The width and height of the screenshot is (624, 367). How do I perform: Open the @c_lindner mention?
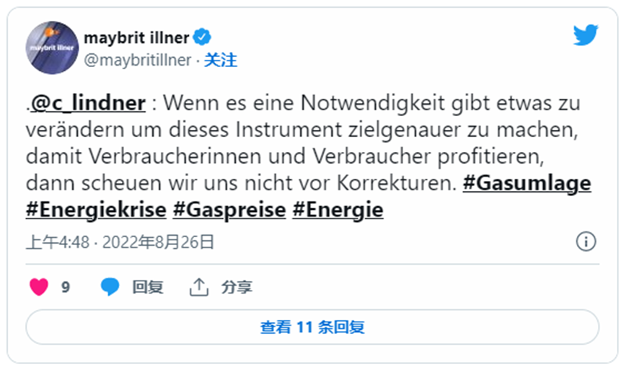87,103
